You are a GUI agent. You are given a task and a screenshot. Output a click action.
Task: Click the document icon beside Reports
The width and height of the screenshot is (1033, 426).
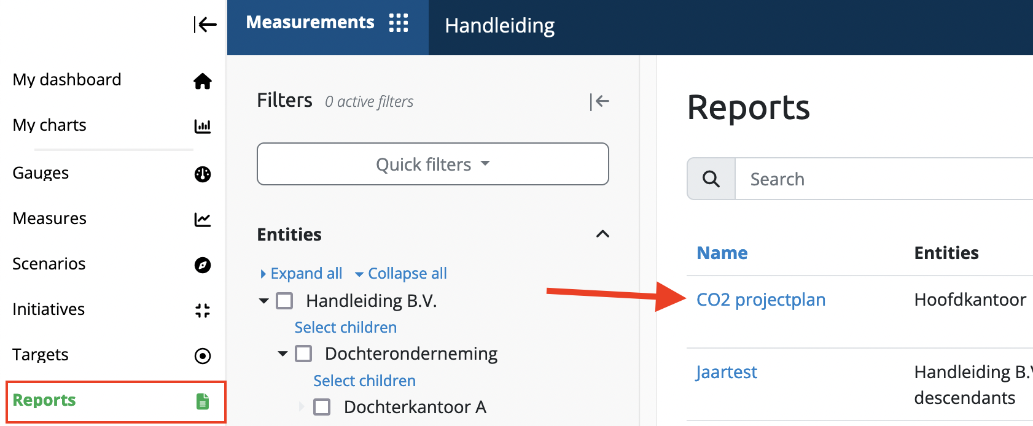(x=203, y=401)
